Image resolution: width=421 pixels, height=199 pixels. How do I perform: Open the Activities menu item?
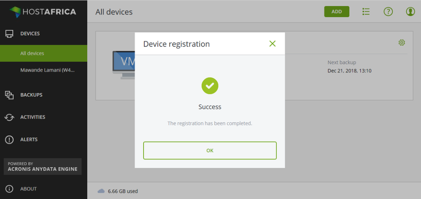click(x=32, y=117)
